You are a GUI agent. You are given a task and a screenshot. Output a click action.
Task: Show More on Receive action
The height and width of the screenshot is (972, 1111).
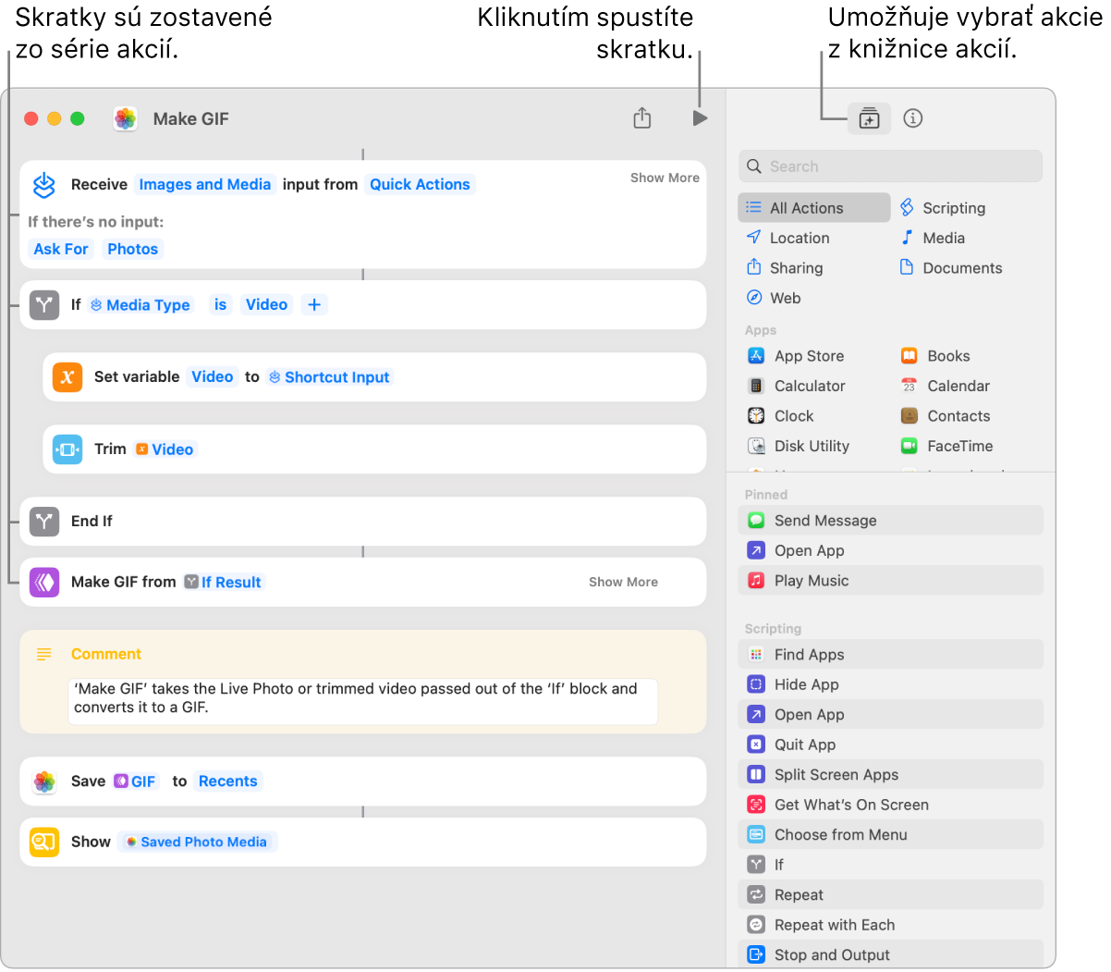pos(665,178)
